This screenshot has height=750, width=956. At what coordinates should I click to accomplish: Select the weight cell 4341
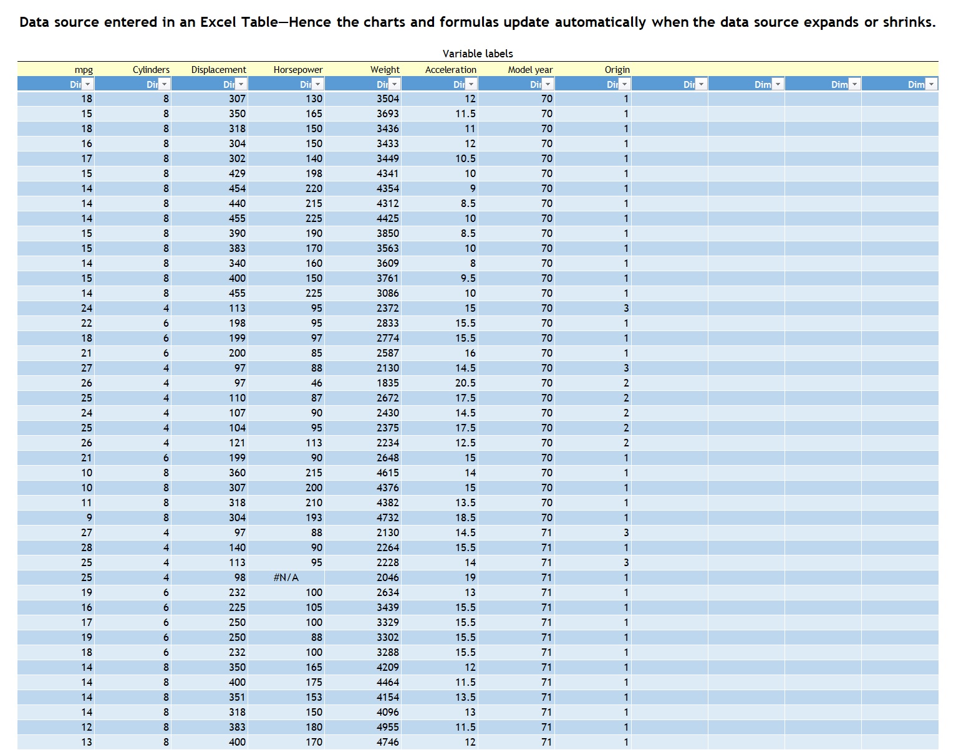tap(363, 173)
